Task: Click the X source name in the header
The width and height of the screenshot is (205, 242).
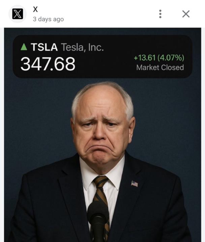Action: (x=35, y=9)
